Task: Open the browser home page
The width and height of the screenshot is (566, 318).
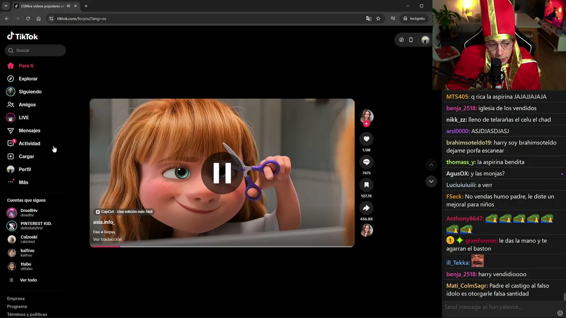Action: point(38,19)
